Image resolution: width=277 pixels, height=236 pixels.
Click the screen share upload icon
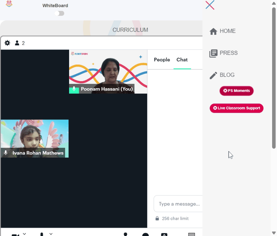pyautogui.click(x=164, y=235)
